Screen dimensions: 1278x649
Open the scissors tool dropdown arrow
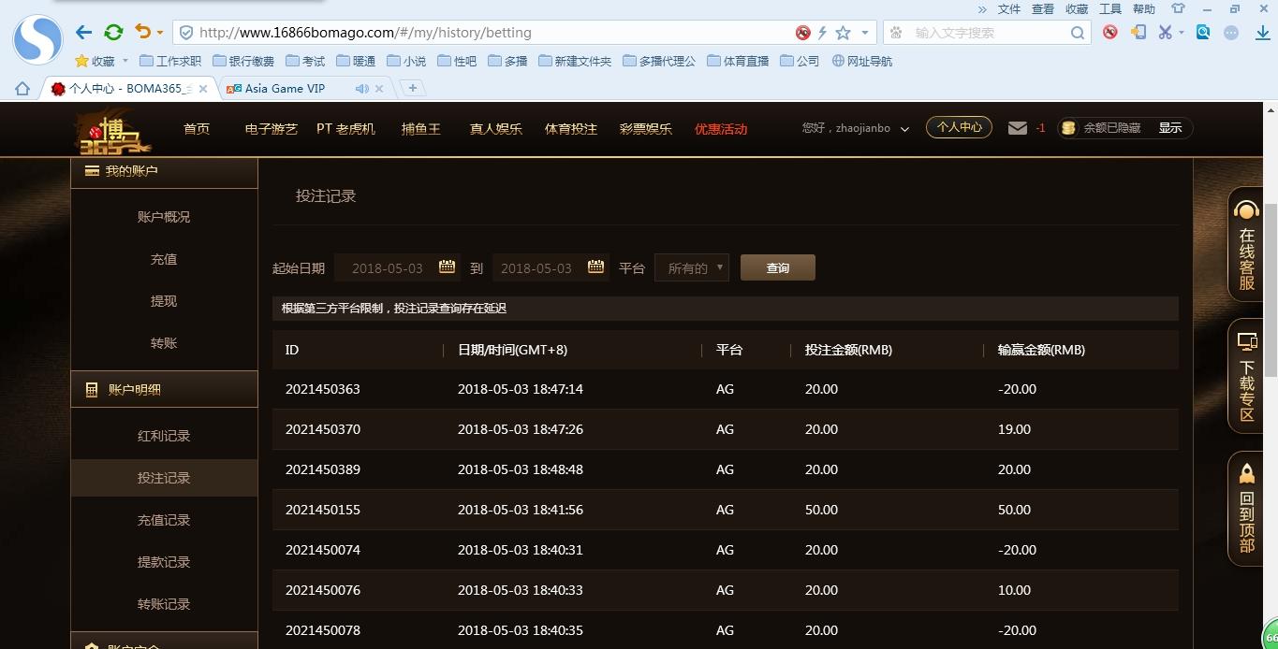(x=1181, y=33)
